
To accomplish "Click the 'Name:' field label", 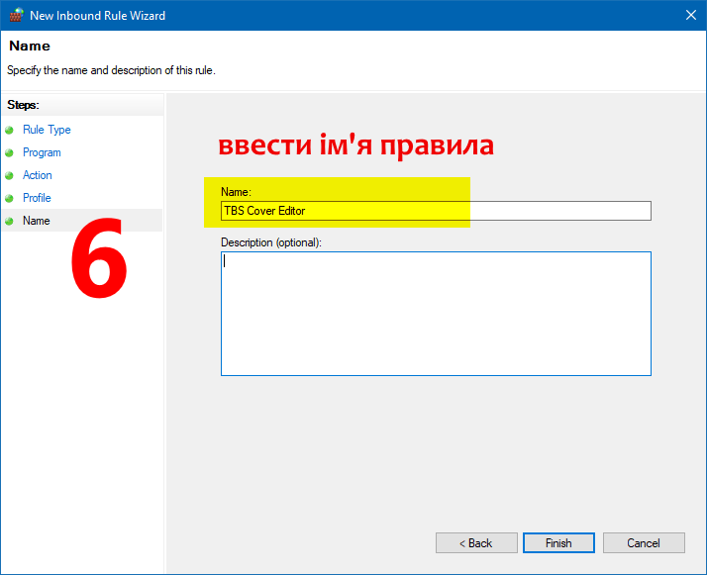I will pos(236,192).
